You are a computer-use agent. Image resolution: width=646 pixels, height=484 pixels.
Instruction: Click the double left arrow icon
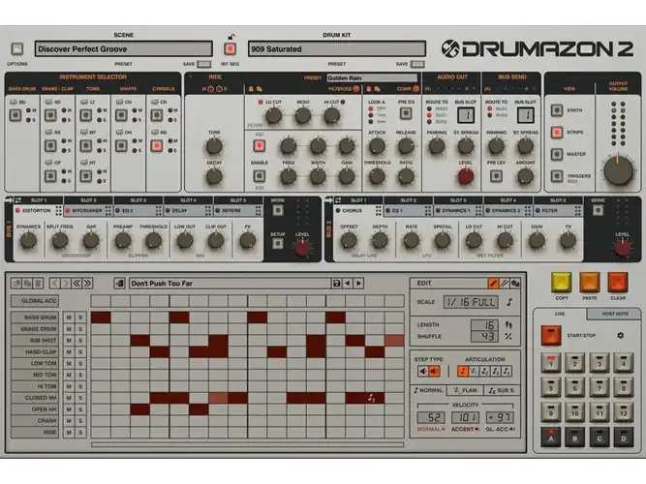coord(77,284)
